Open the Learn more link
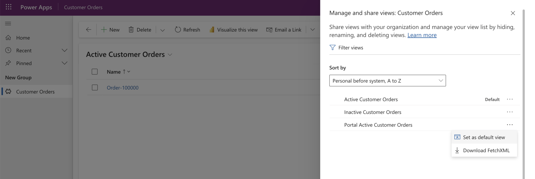Image resolution: width=535 pixels, height=179 pixels. tap(422, 35)
